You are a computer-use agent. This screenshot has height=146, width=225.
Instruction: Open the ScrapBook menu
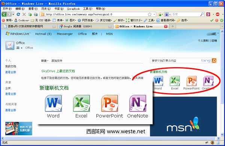coord(73,9)
